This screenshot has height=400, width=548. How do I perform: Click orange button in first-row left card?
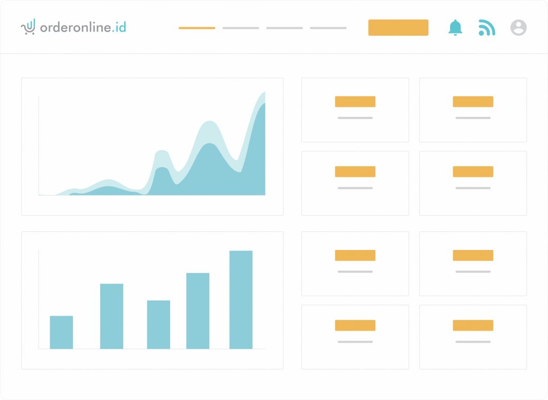click(x=355, y=101)
